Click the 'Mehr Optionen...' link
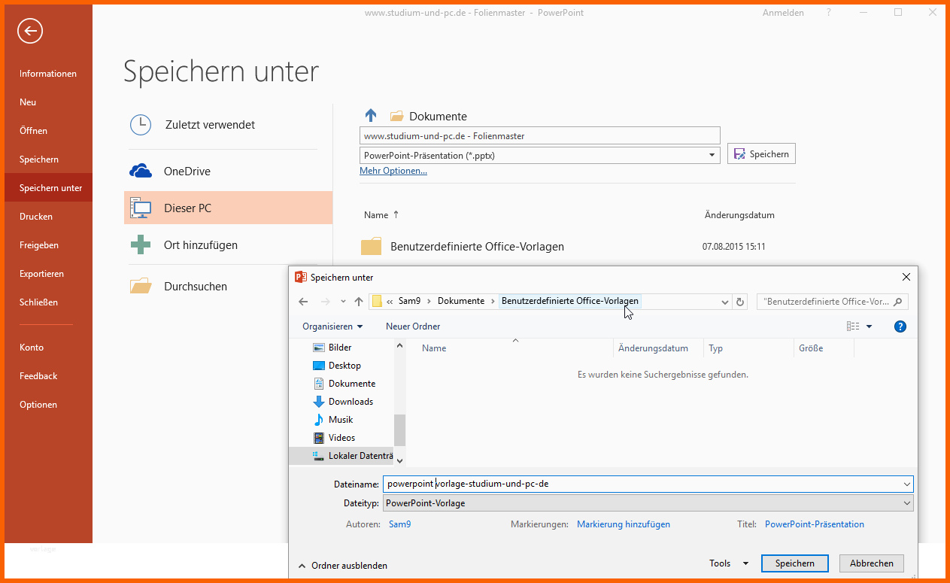The height and width of the screenshot is (583, 950). [x=393, y=171]
